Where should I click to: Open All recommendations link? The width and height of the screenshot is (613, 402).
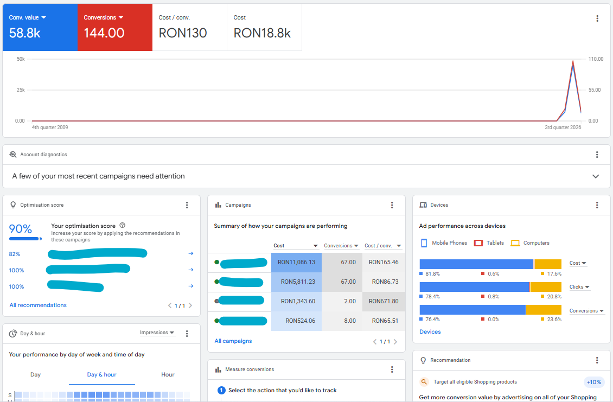38,305
